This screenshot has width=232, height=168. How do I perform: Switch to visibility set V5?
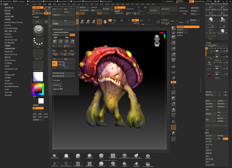tap(218, 48)
